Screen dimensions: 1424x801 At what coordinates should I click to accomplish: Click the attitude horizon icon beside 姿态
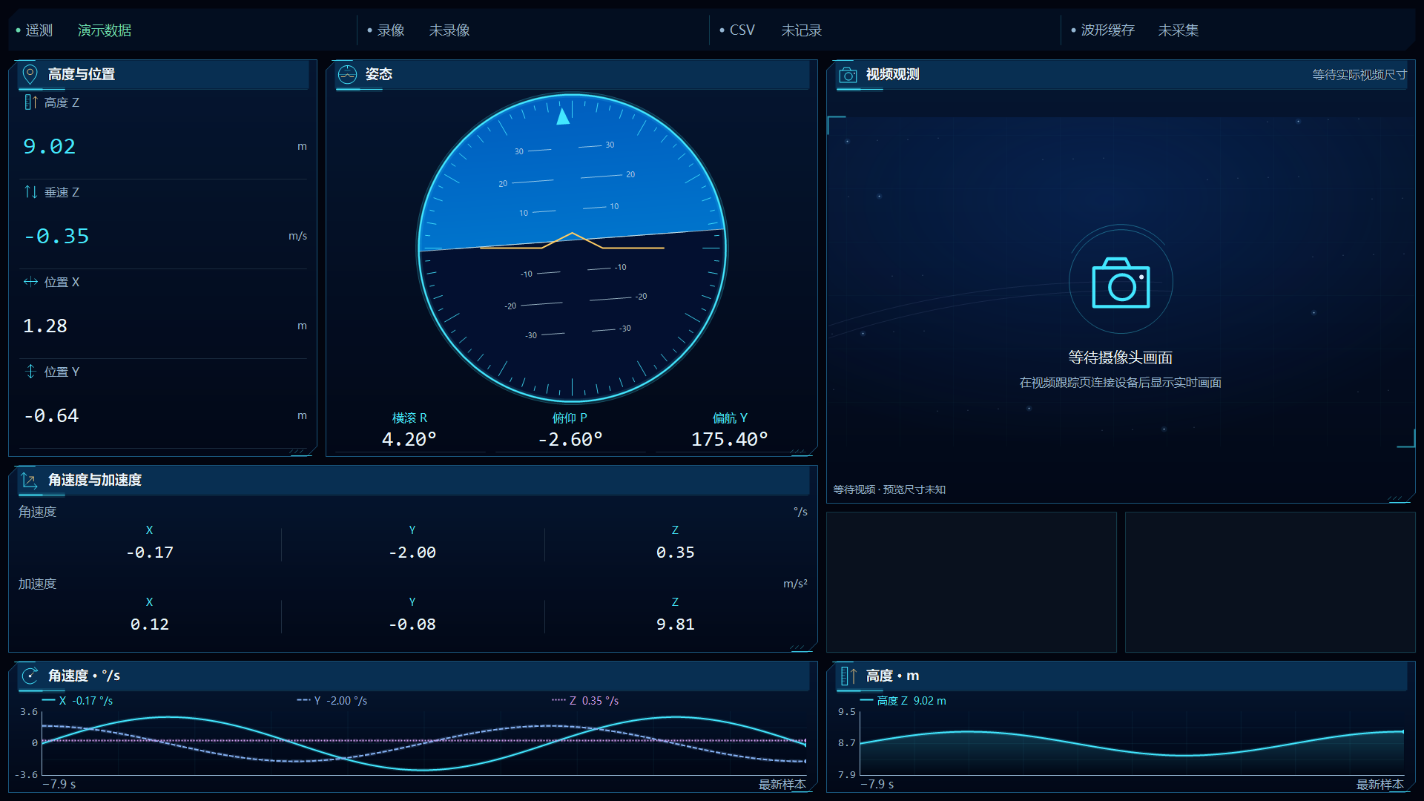[x=347, y=74]
